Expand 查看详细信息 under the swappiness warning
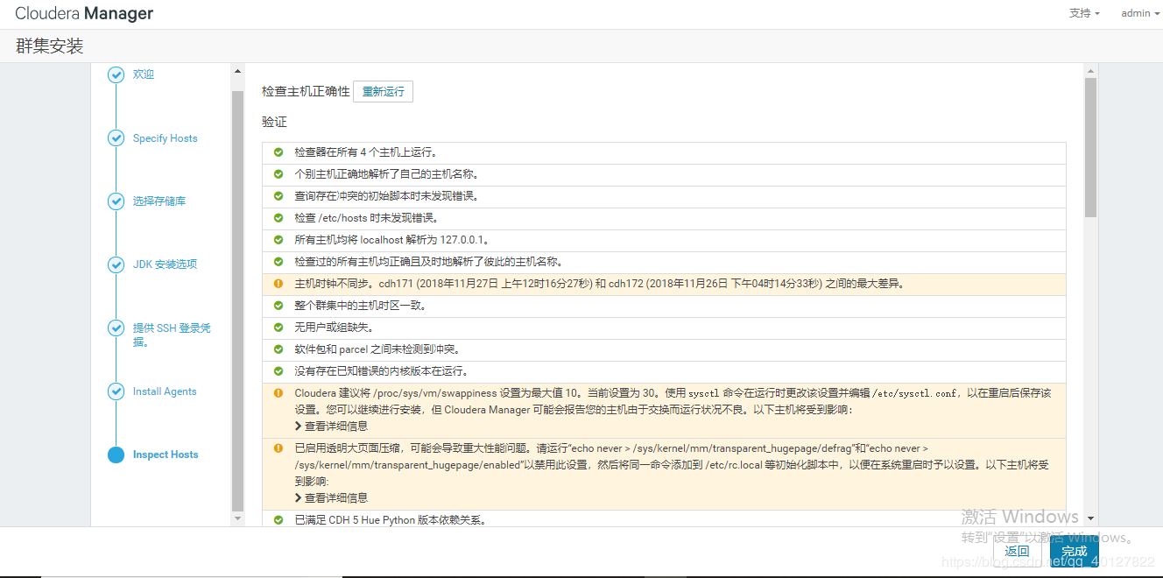The height and width of the screenshot is (578, 1163). tap(331, 426)
